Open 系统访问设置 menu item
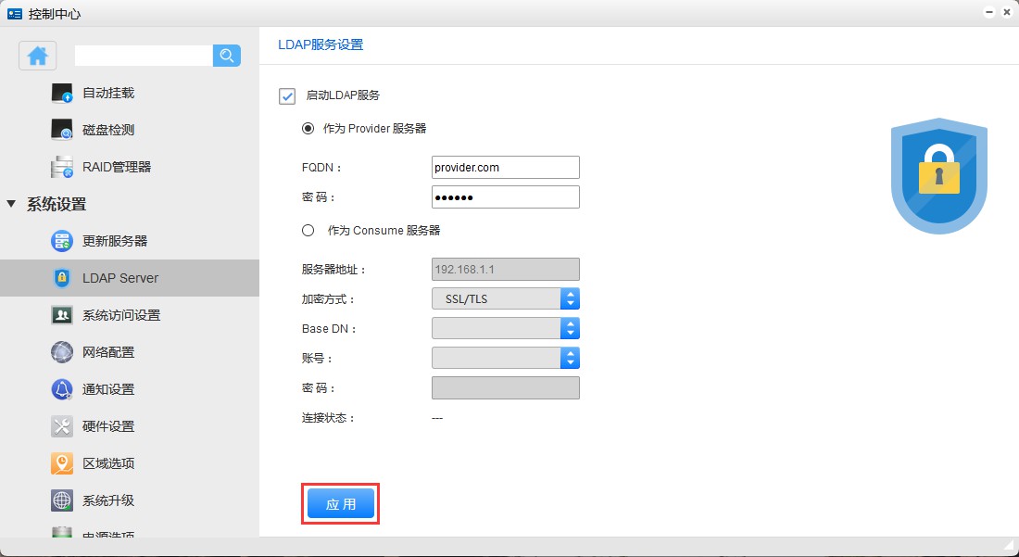The width and height of the screenshot is (1019, 557). [120, 315]
